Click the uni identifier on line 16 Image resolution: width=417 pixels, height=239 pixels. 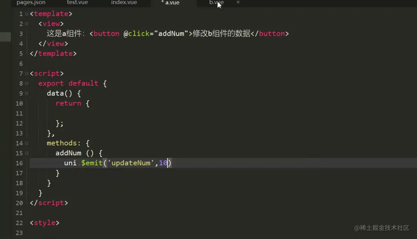(70, 163)
